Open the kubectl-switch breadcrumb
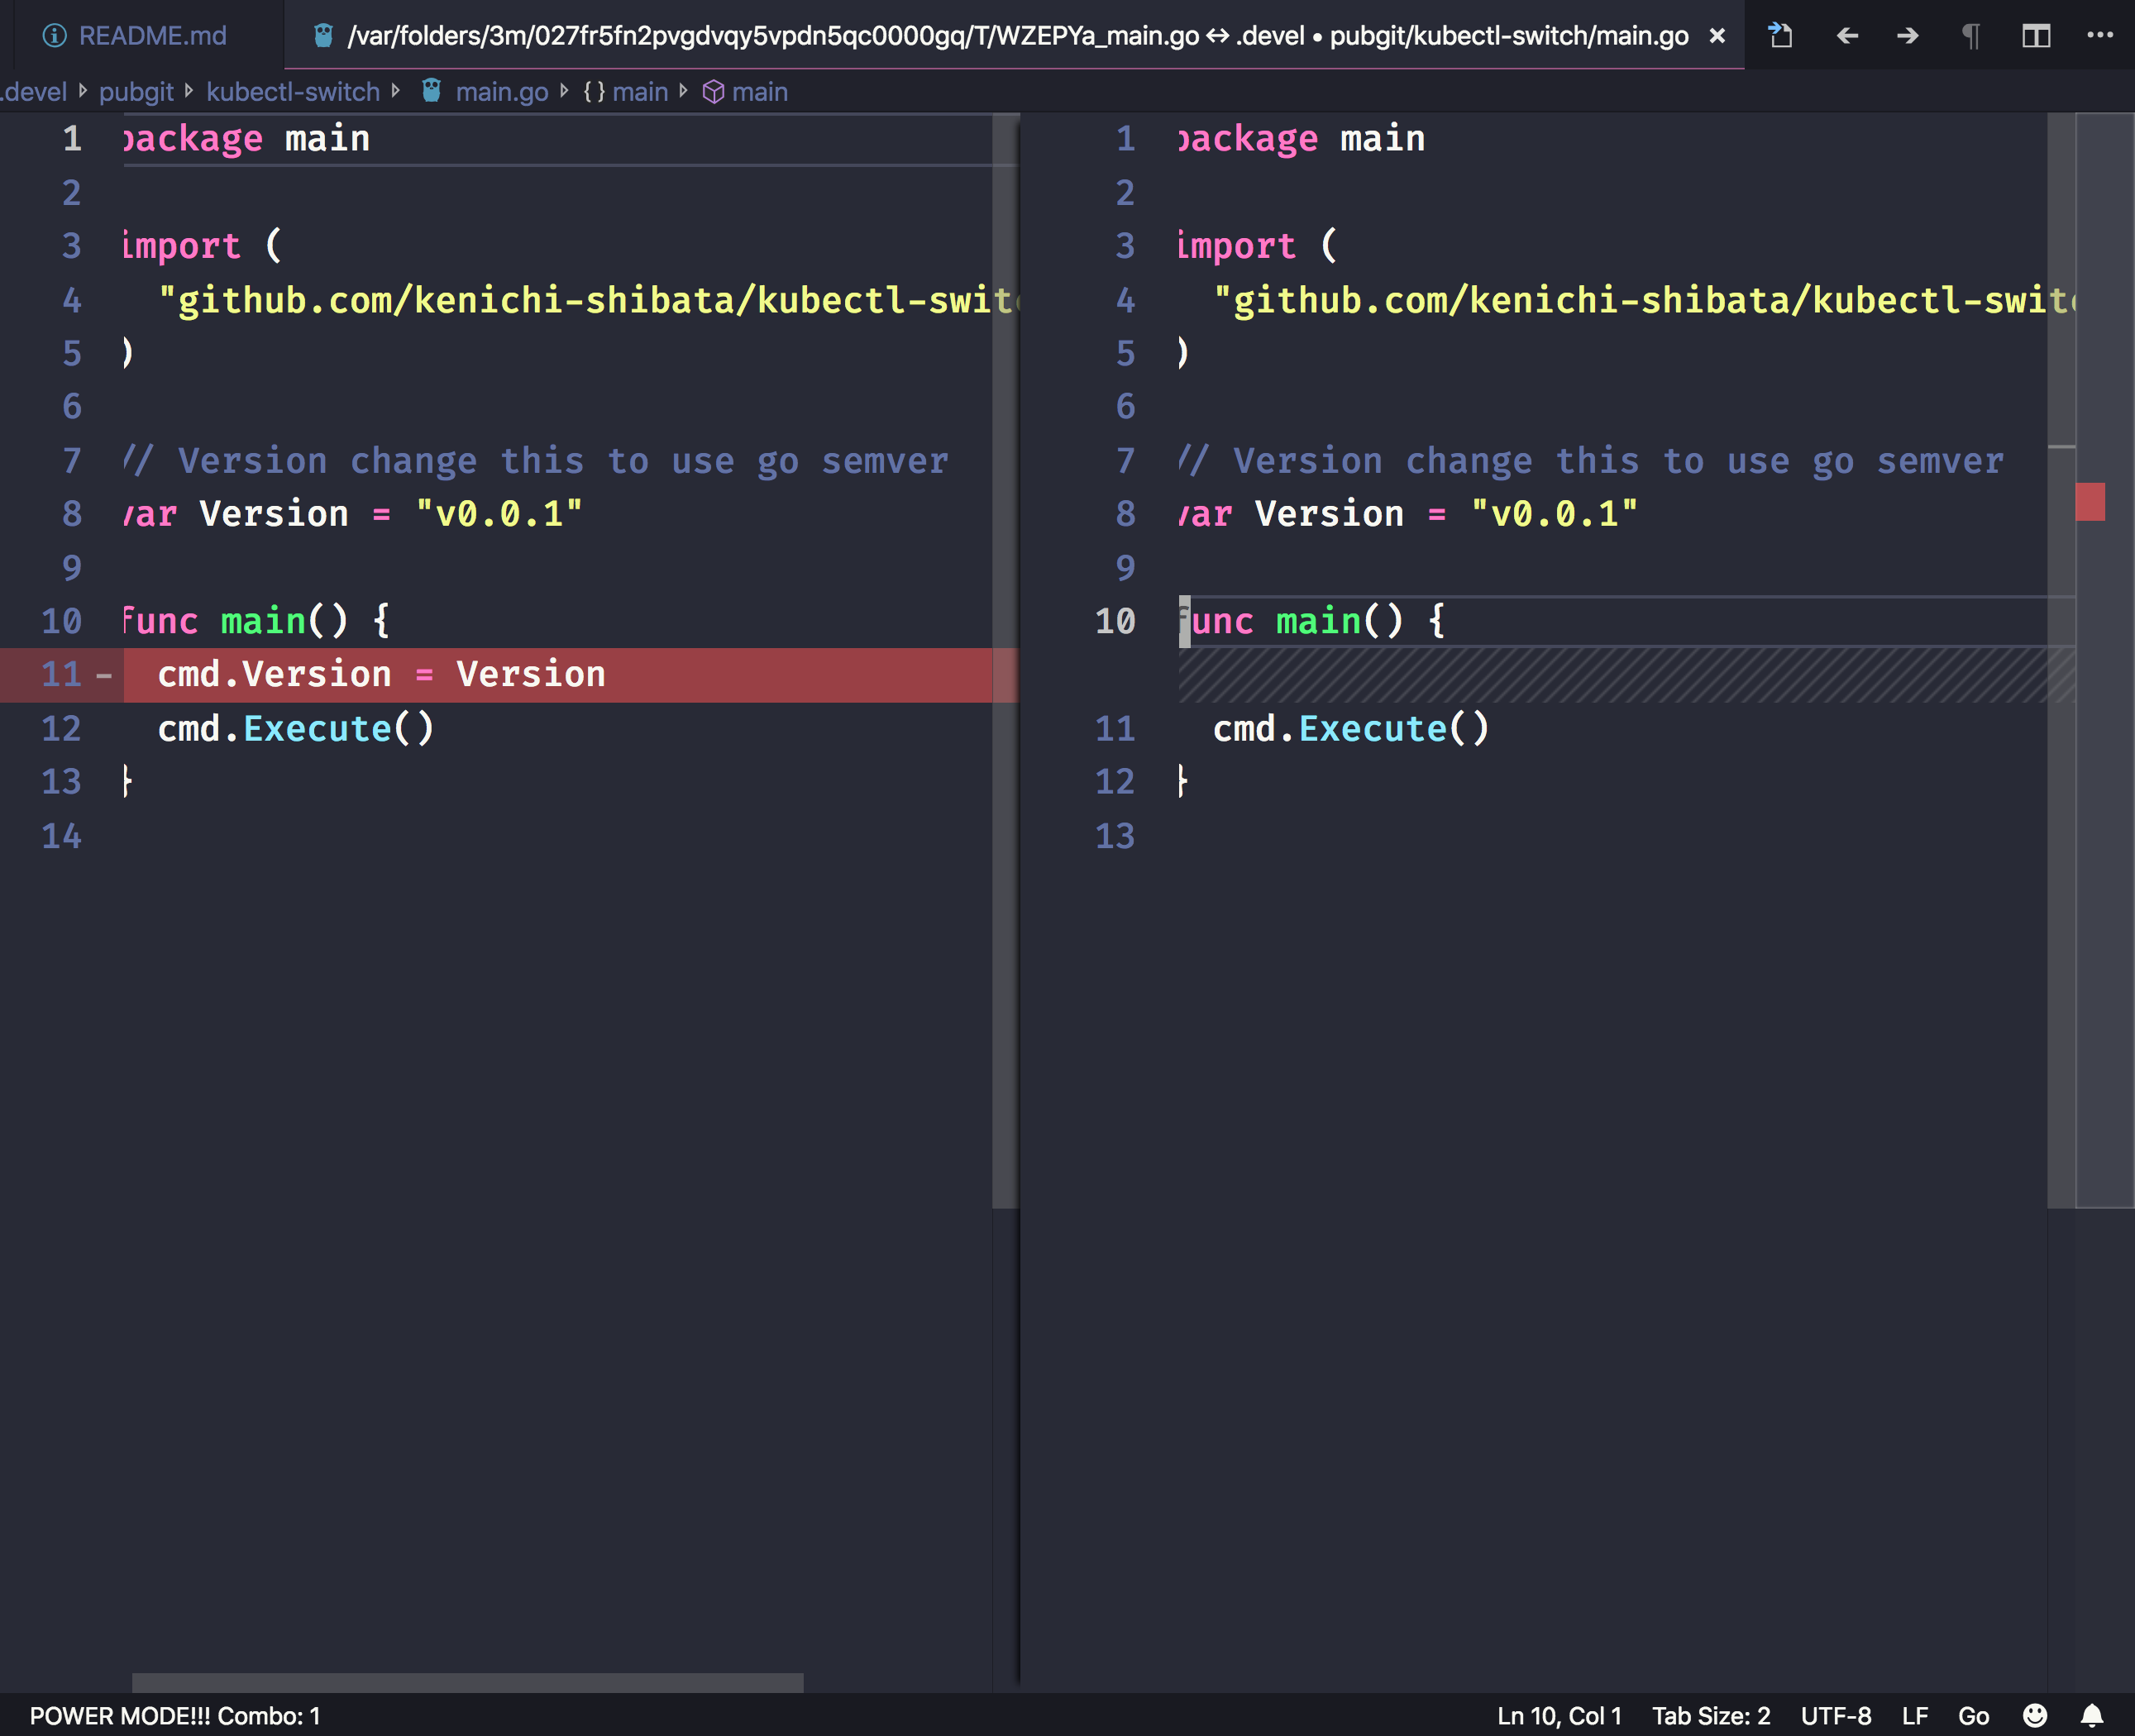Viewport: 2135px width, 1736px height. pos(293,92)
